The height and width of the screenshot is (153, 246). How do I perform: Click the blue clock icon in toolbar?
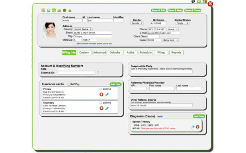tap(49, 11)
